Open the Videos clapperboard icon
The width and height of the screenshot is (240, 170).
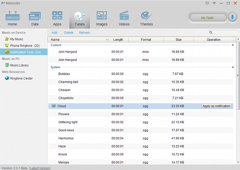point(124,15)
